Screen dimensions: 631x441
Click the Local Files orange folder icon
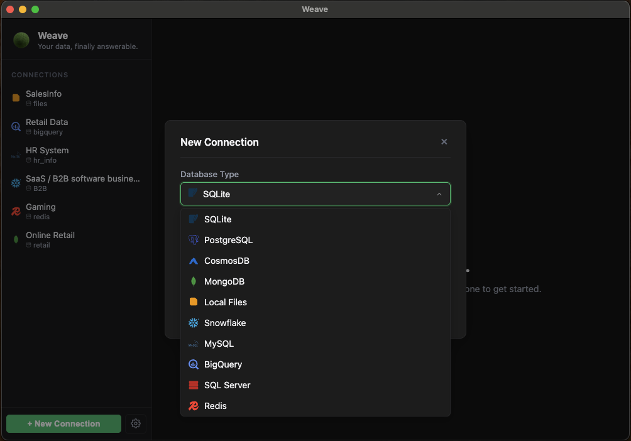[194, 302]
